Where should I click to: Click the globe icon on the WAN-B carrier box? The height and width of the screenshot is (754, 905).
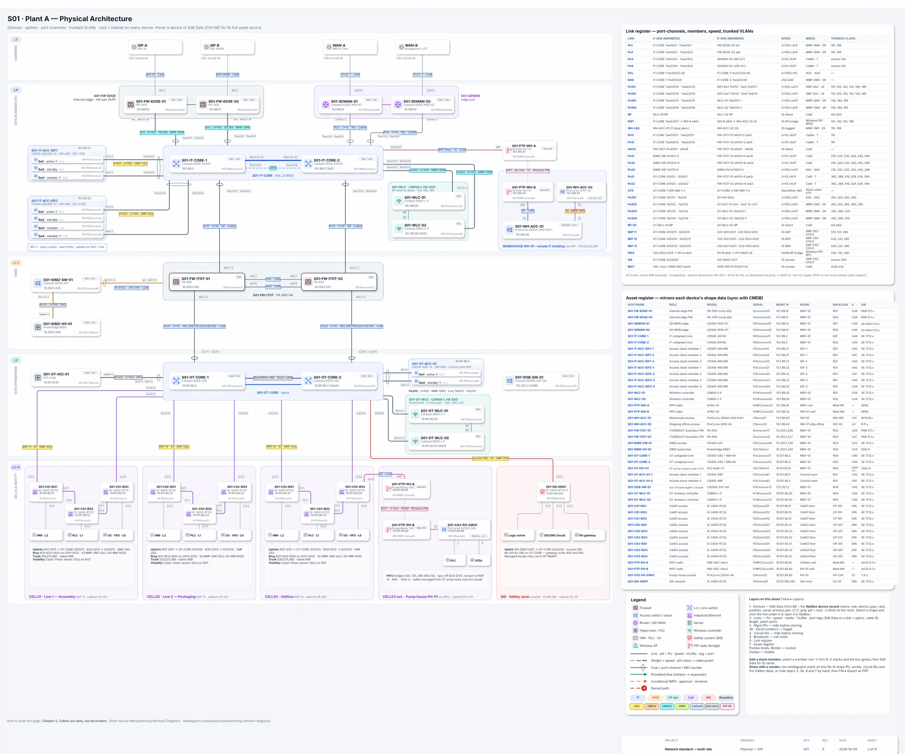tap(401, 47)
